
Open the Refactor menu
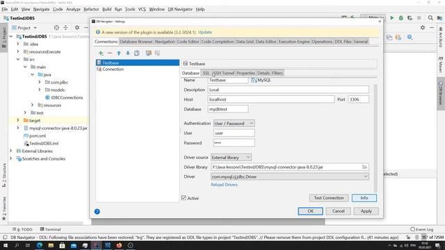(x=91, y=9)
